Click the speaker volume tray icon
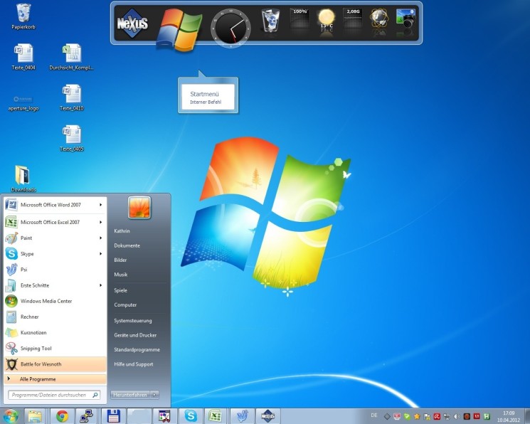Image resolution: width=530 pixels, height=424 pixels. [x=457, y=417]
